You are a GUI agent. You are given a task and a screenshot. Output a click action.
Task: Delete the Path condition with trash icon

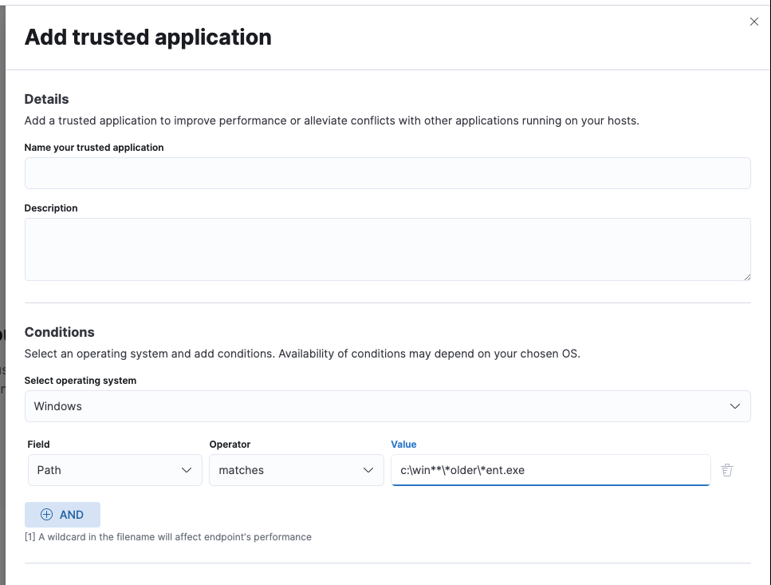(x=727, y=470)
